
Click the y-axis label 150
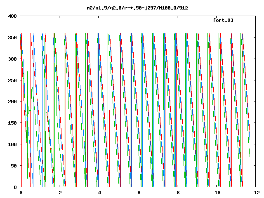[x=12, y=123]
